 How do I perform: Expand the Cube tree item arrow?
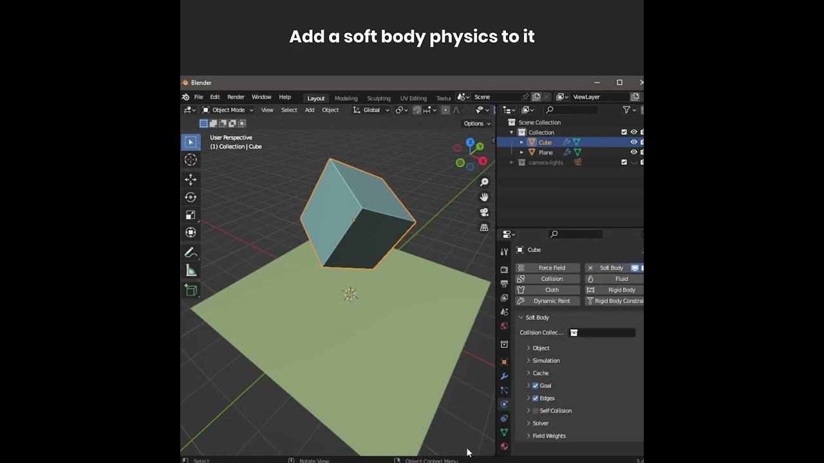pos(521,142)
